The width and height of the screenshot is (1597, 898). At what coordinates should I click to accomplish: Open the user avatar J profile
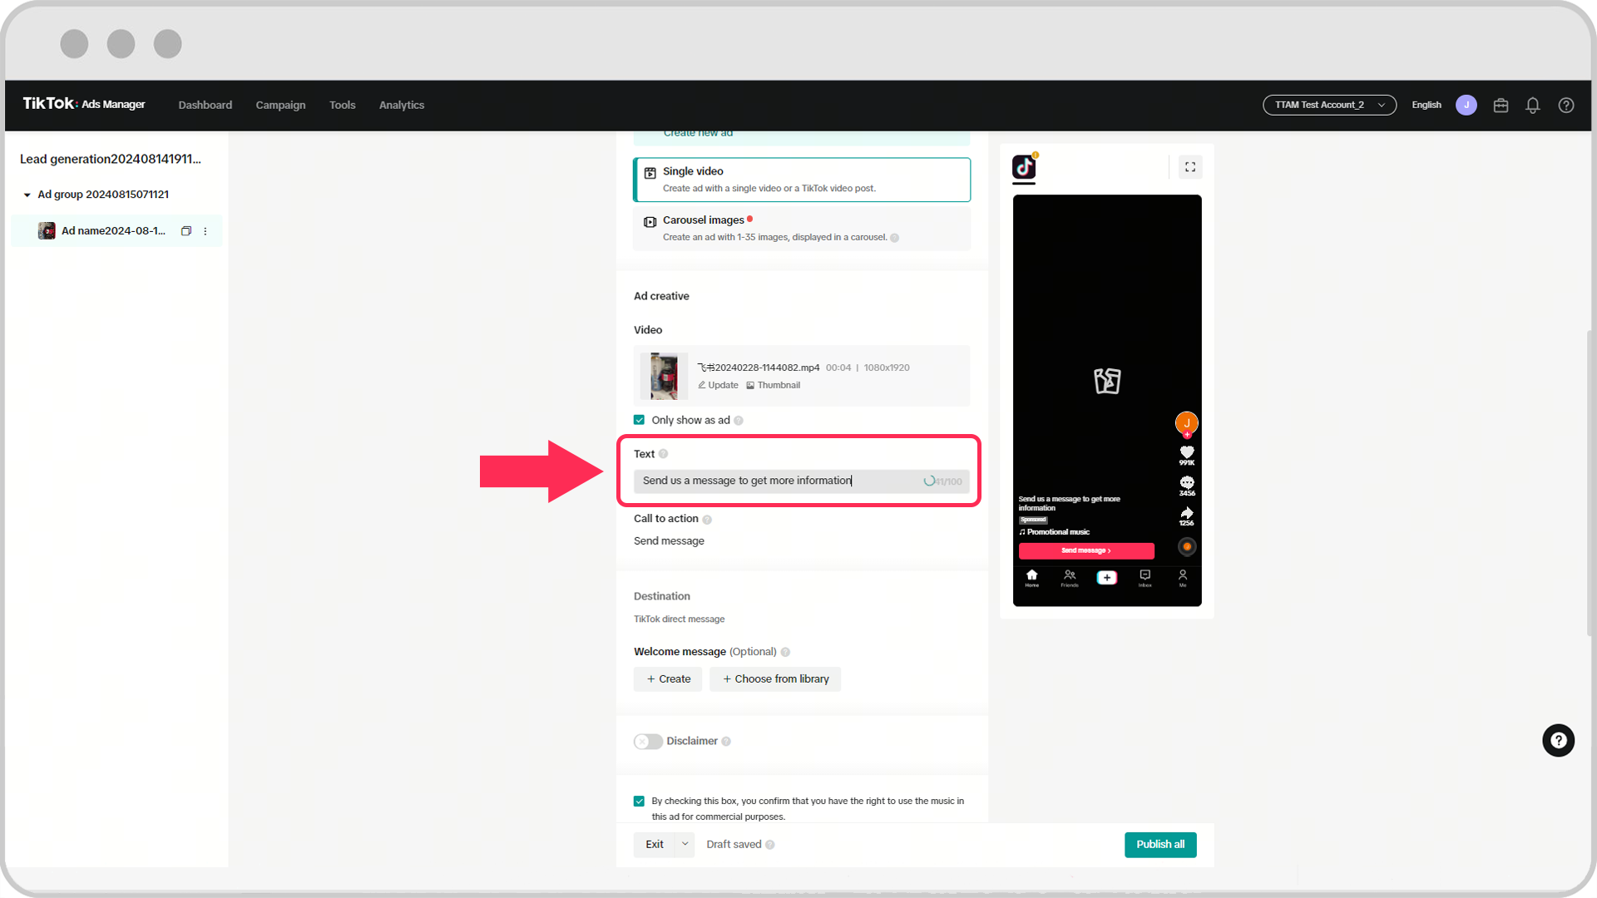[1466, 105]
